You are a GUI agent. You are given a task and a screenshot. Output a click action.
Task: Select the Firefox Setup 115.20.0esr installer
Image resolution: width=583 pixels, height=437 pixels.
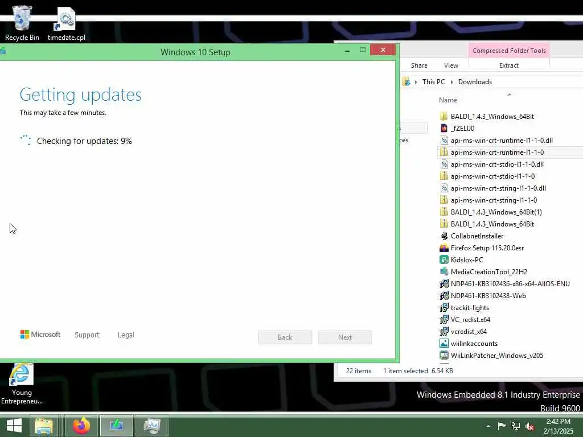(487, 248)
